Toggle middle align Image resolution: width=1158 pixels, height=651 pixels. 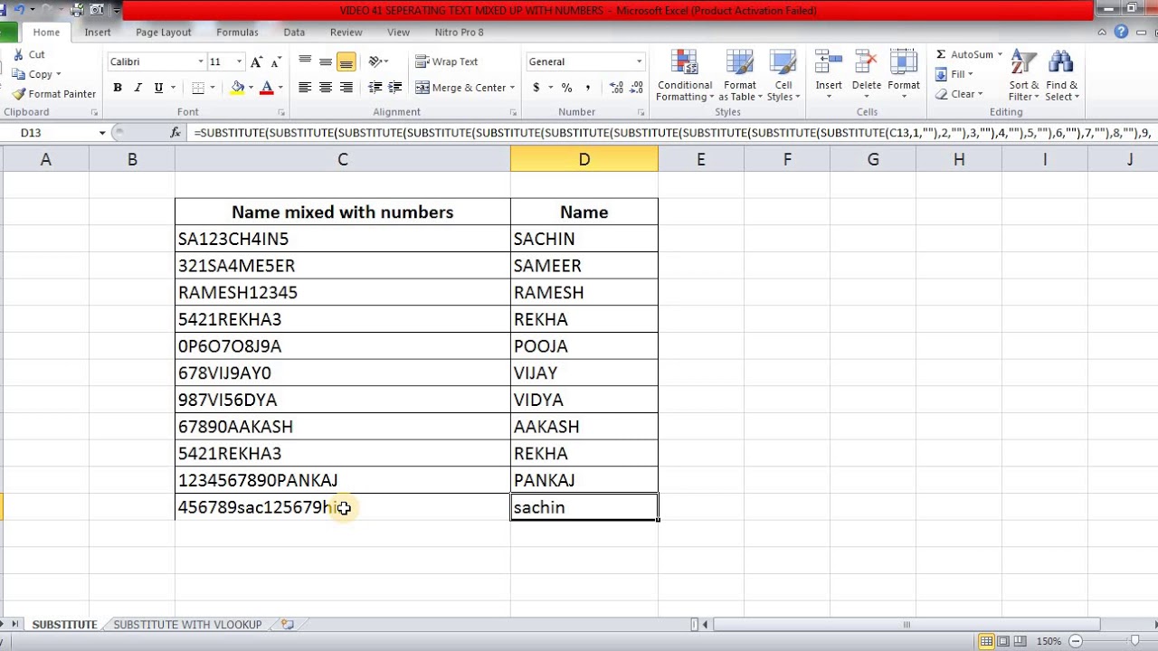point(326,61)
